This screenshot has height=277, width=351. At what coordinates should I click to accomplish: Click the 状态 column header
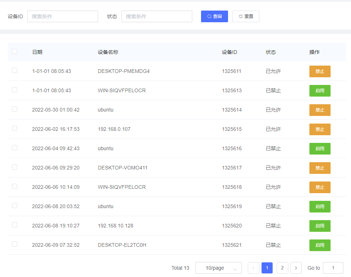click(x=271, y=52)
